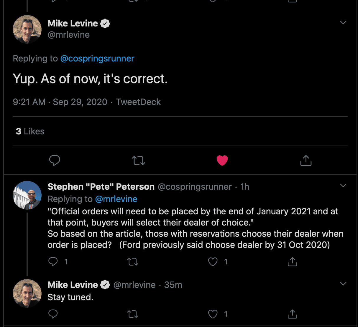View the 3 Likes list
The height and width of the screenshot is (327, 358).
tap(30, 131)
